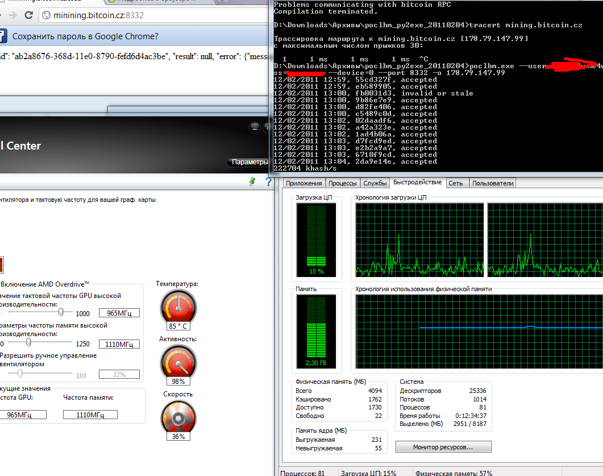Click the fb0031d3 invalid or stale line
Viewport: 603px width, 476px height.
[373, 93]
